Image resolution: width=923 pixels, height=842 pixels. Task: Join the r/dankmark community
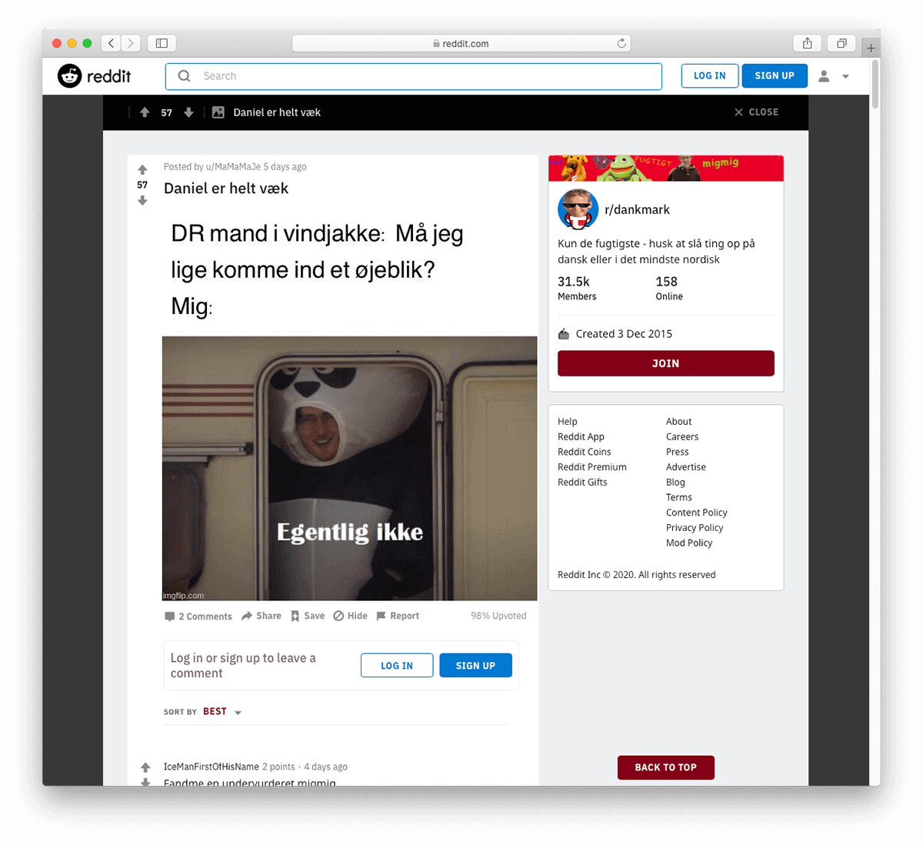(666, 363)
